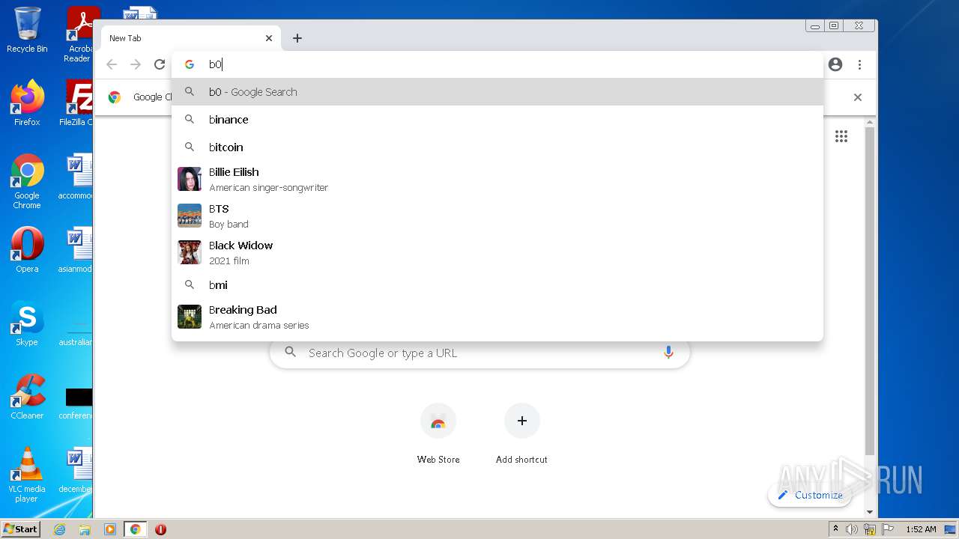Open CCleaner desktop shortcut
The image size is (959, 539).
(27, 397)
